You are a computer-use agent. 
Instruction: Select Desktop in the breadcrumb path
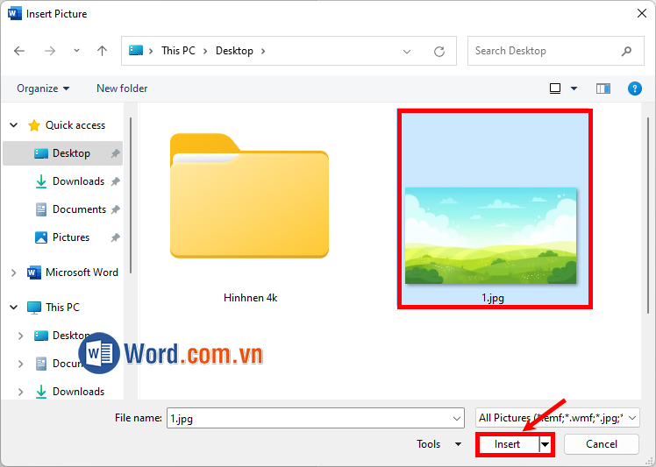pos(234,51)
